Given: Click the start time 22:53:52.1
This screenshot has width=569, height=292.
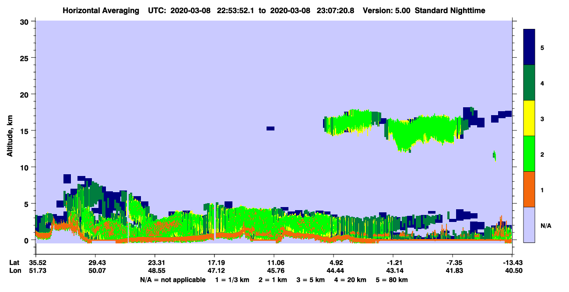Looking at the screenshot, I should pyautogui.click(x=236, y=10).
